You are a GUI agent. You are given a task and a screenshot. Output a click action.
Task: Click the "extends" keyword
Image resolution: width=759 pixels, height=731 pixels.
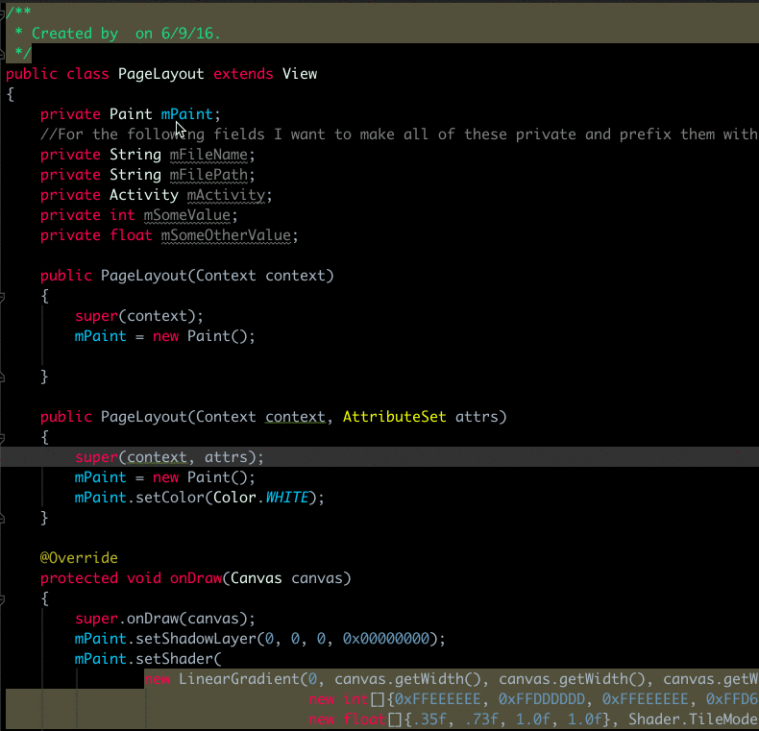click(243, 74)
